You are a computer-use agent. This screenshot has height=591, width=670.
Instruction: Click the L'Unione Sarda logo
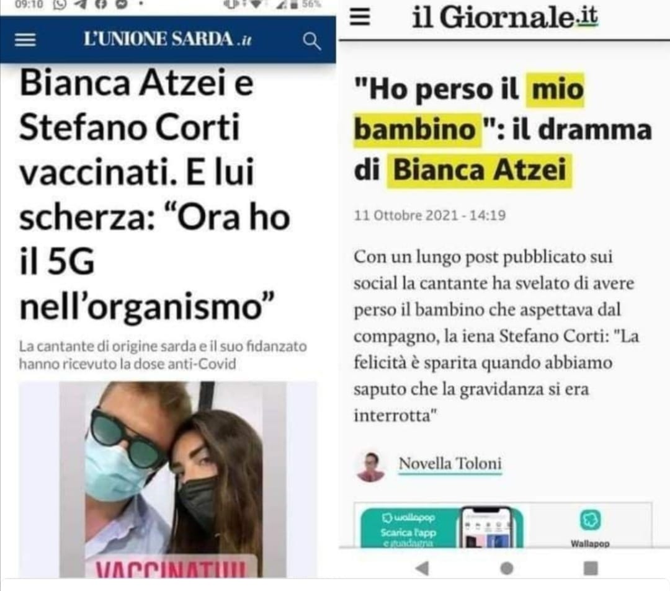pos(167,40)
